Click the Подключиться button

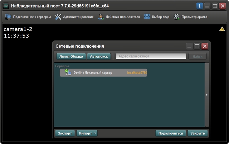(x=171, y=133)
